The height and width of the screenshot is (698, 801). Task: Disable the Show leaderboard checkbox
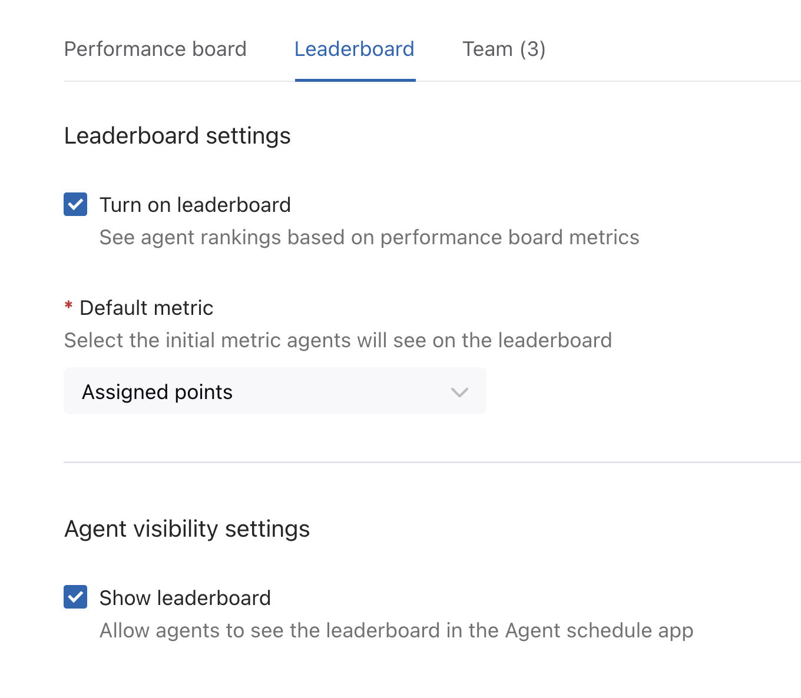click(75, 597)
